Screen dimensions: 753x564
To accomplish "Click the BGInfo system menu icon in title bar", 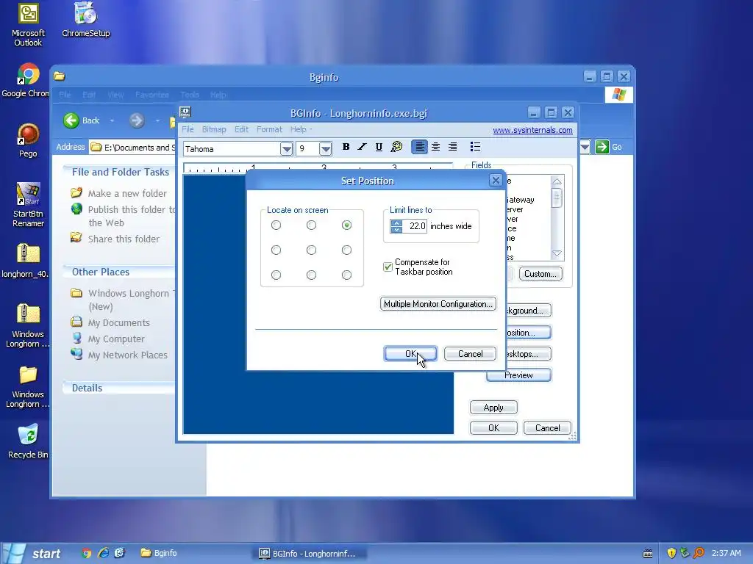I will [x=185, y=112].
